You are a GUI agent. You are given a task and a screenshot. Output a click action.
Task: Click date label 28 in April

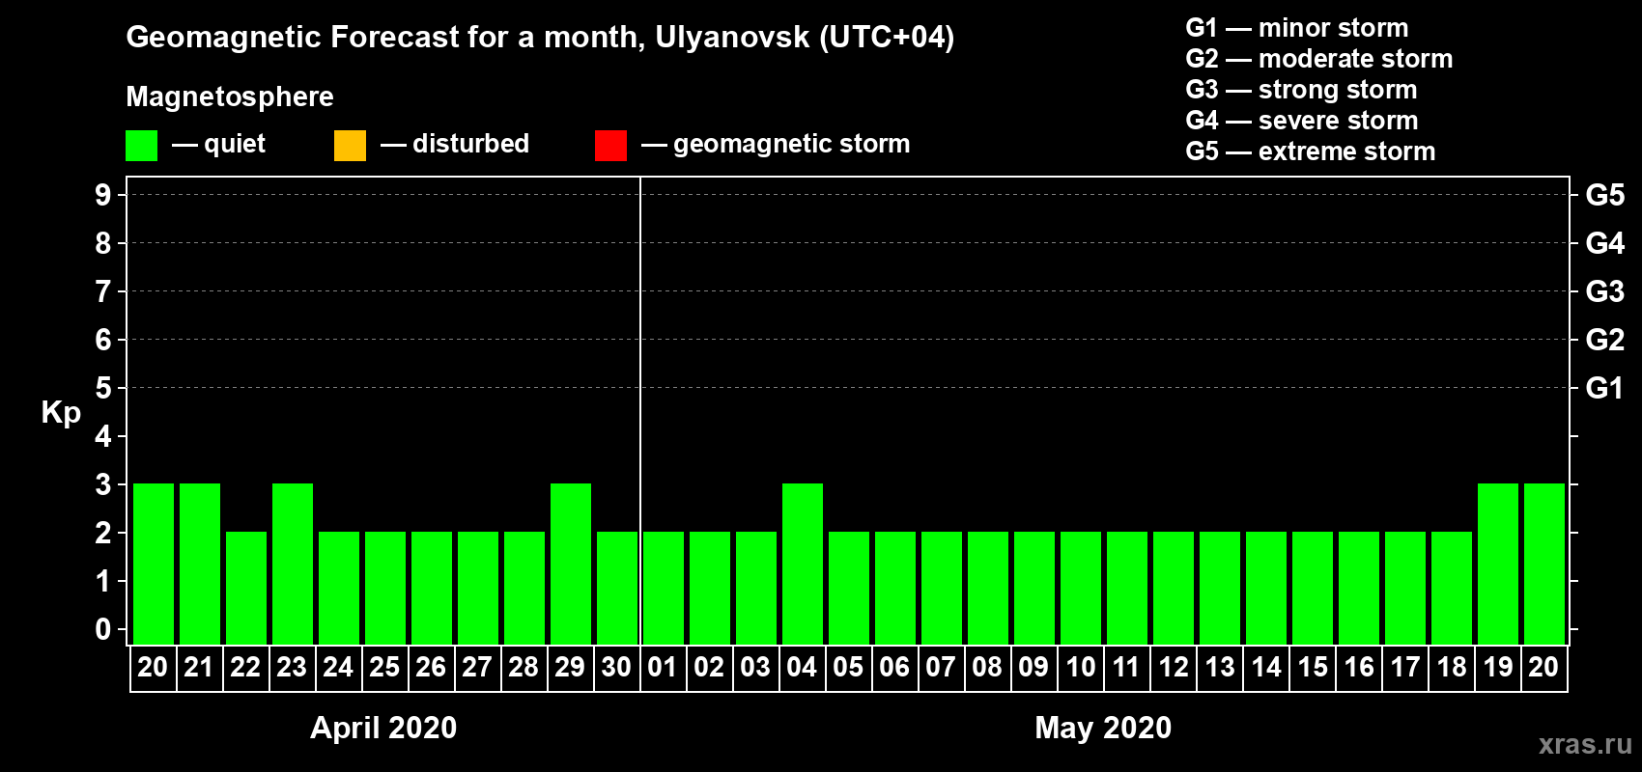pos(524,667)
